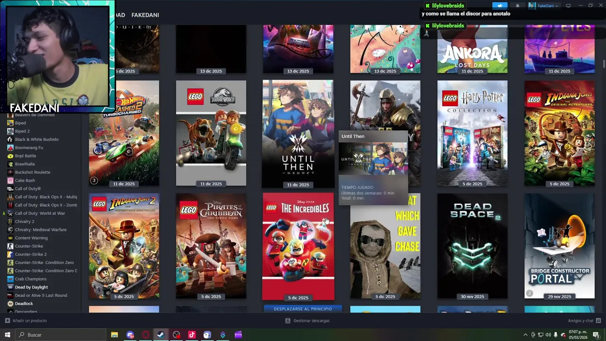Click the Content Warning game icon
606x341 pixels.
pyautogui.click(x=10, y=238)
